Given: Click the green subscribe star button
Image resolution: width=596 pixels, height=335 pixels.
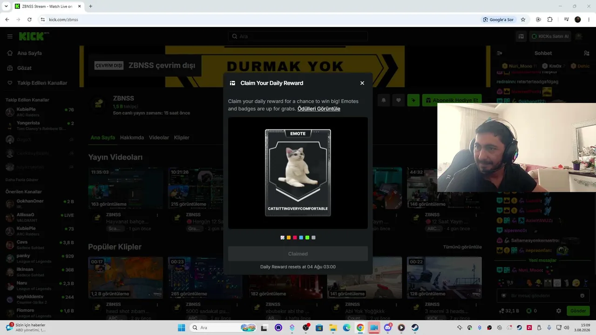Looking at the screenshot, I should click(413, 100).
